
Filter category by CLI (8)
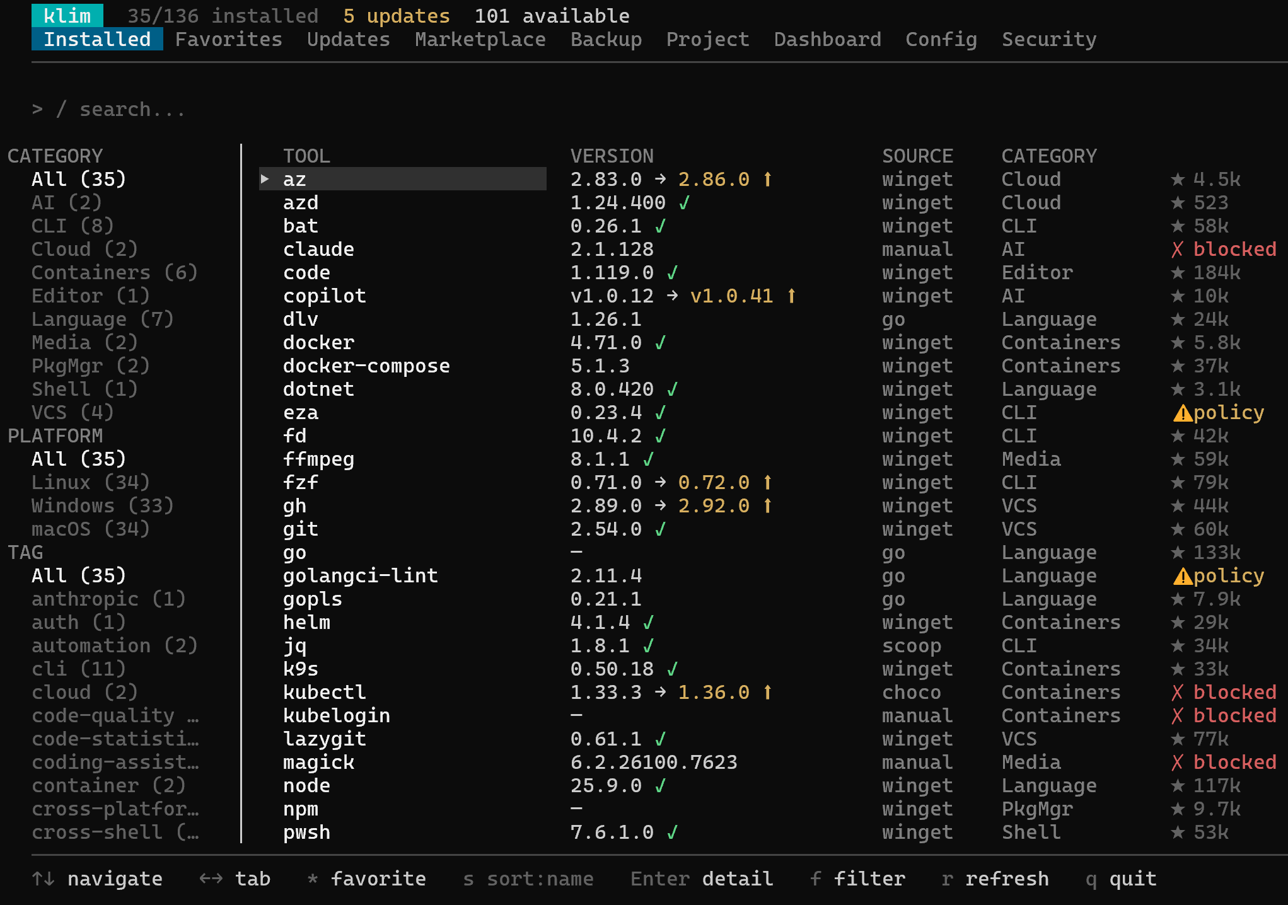click(x=73, y=226)
